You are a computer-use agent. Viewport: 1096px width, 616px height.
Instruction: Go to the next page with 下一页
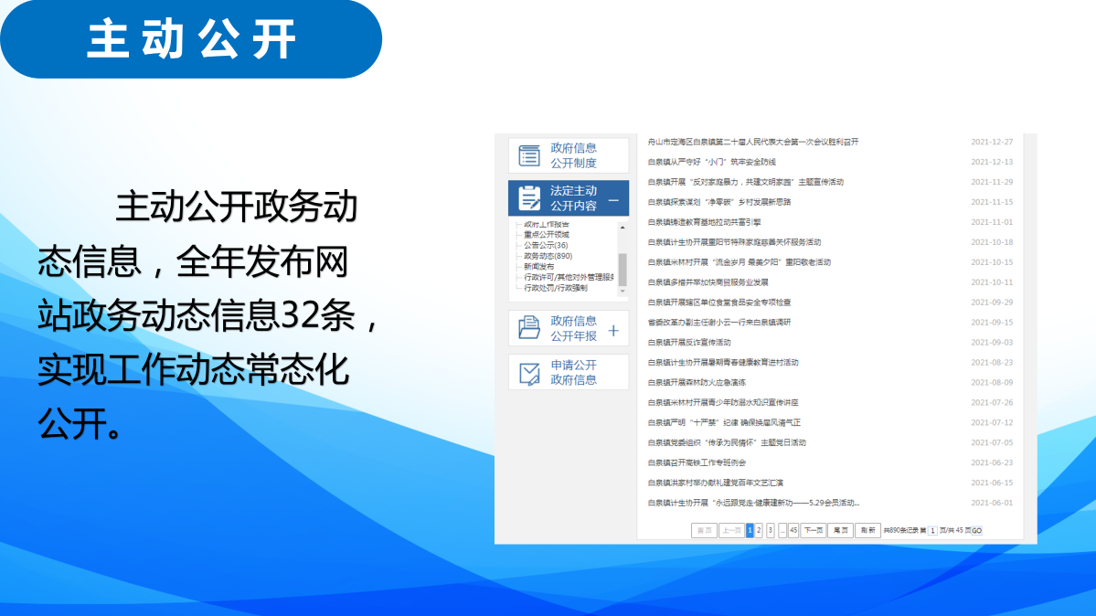[814, 530]
